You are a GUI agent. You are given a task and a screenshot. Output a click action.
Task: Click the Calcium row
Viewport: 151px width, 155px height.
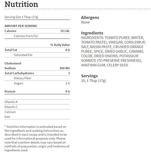click(x=37, y=112)
